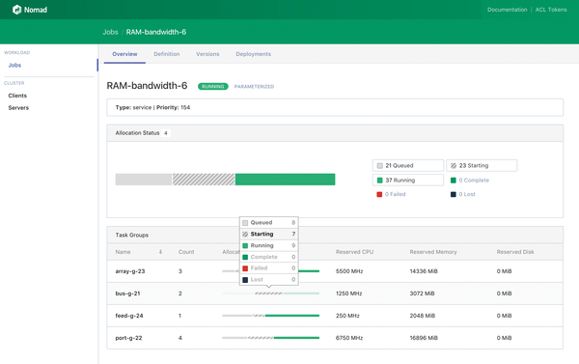Screen dimensions: 579x364
Task: Click allocation bar for feed-g-24
Action: [x=270, y=316]
